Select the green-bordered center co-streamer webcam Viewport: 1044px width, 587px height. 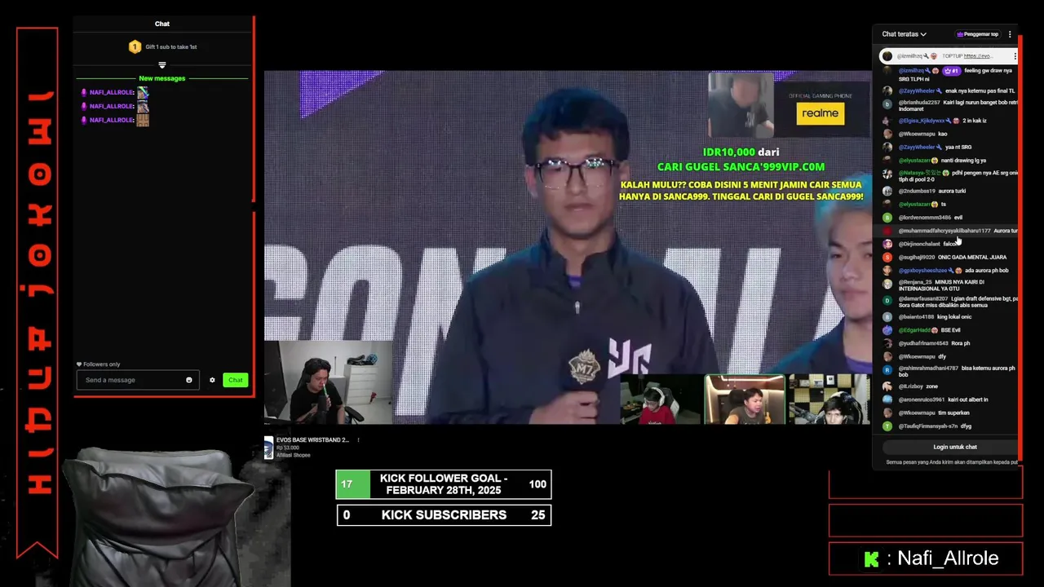point(745,399)
